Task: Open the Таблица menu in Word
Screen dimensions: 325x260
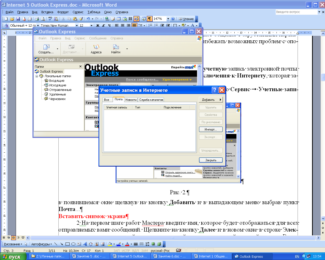Action: tap(94, 12)
